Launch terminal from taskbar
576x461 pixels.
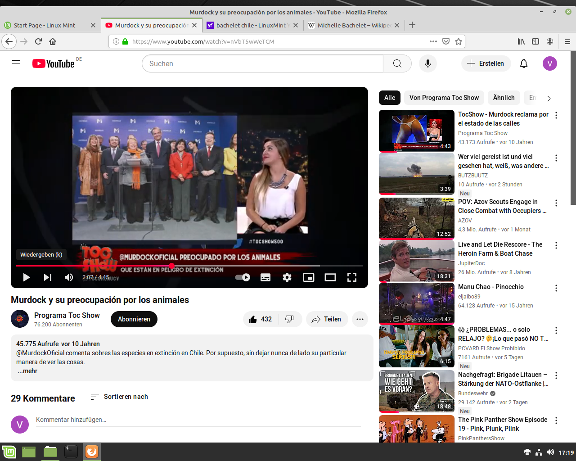tap(71, 452)
